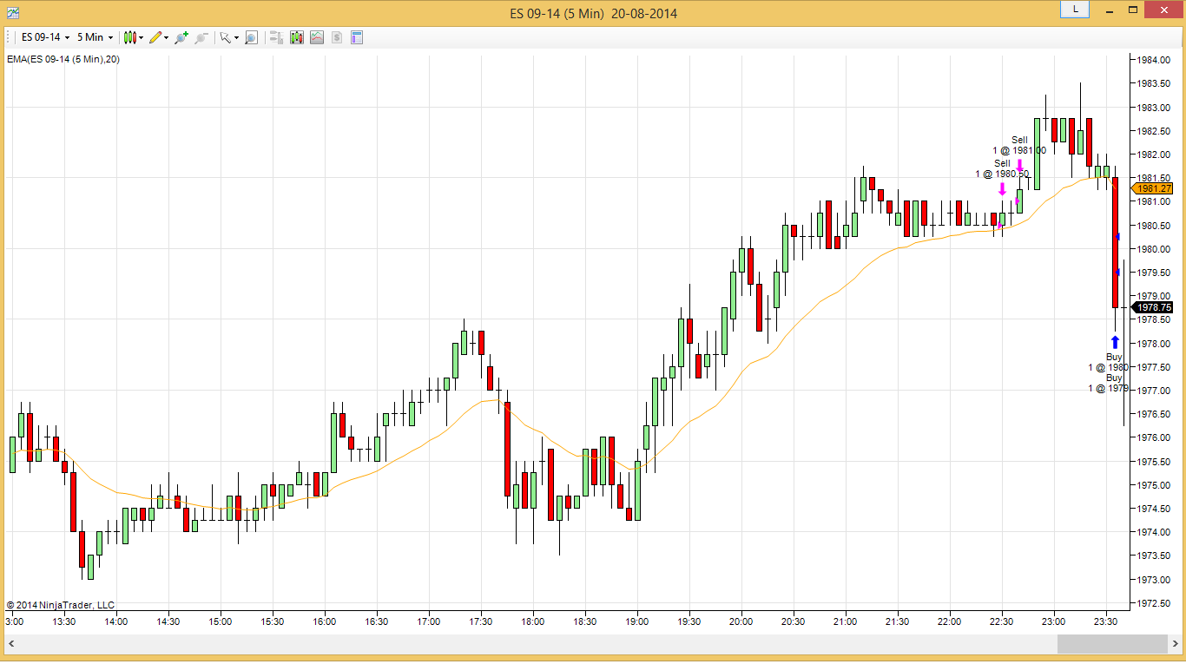Viewport: 1186px width, 664px height.
Task: Select the drawing tools pencil icon
Action: point(155,37)
